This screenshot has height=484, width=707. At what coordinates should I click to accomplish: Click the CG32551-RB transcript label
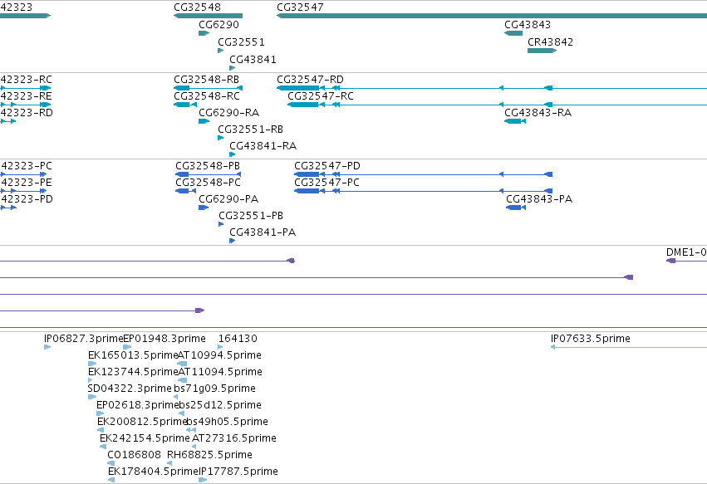pyautogui.click(x=251, y=130)
